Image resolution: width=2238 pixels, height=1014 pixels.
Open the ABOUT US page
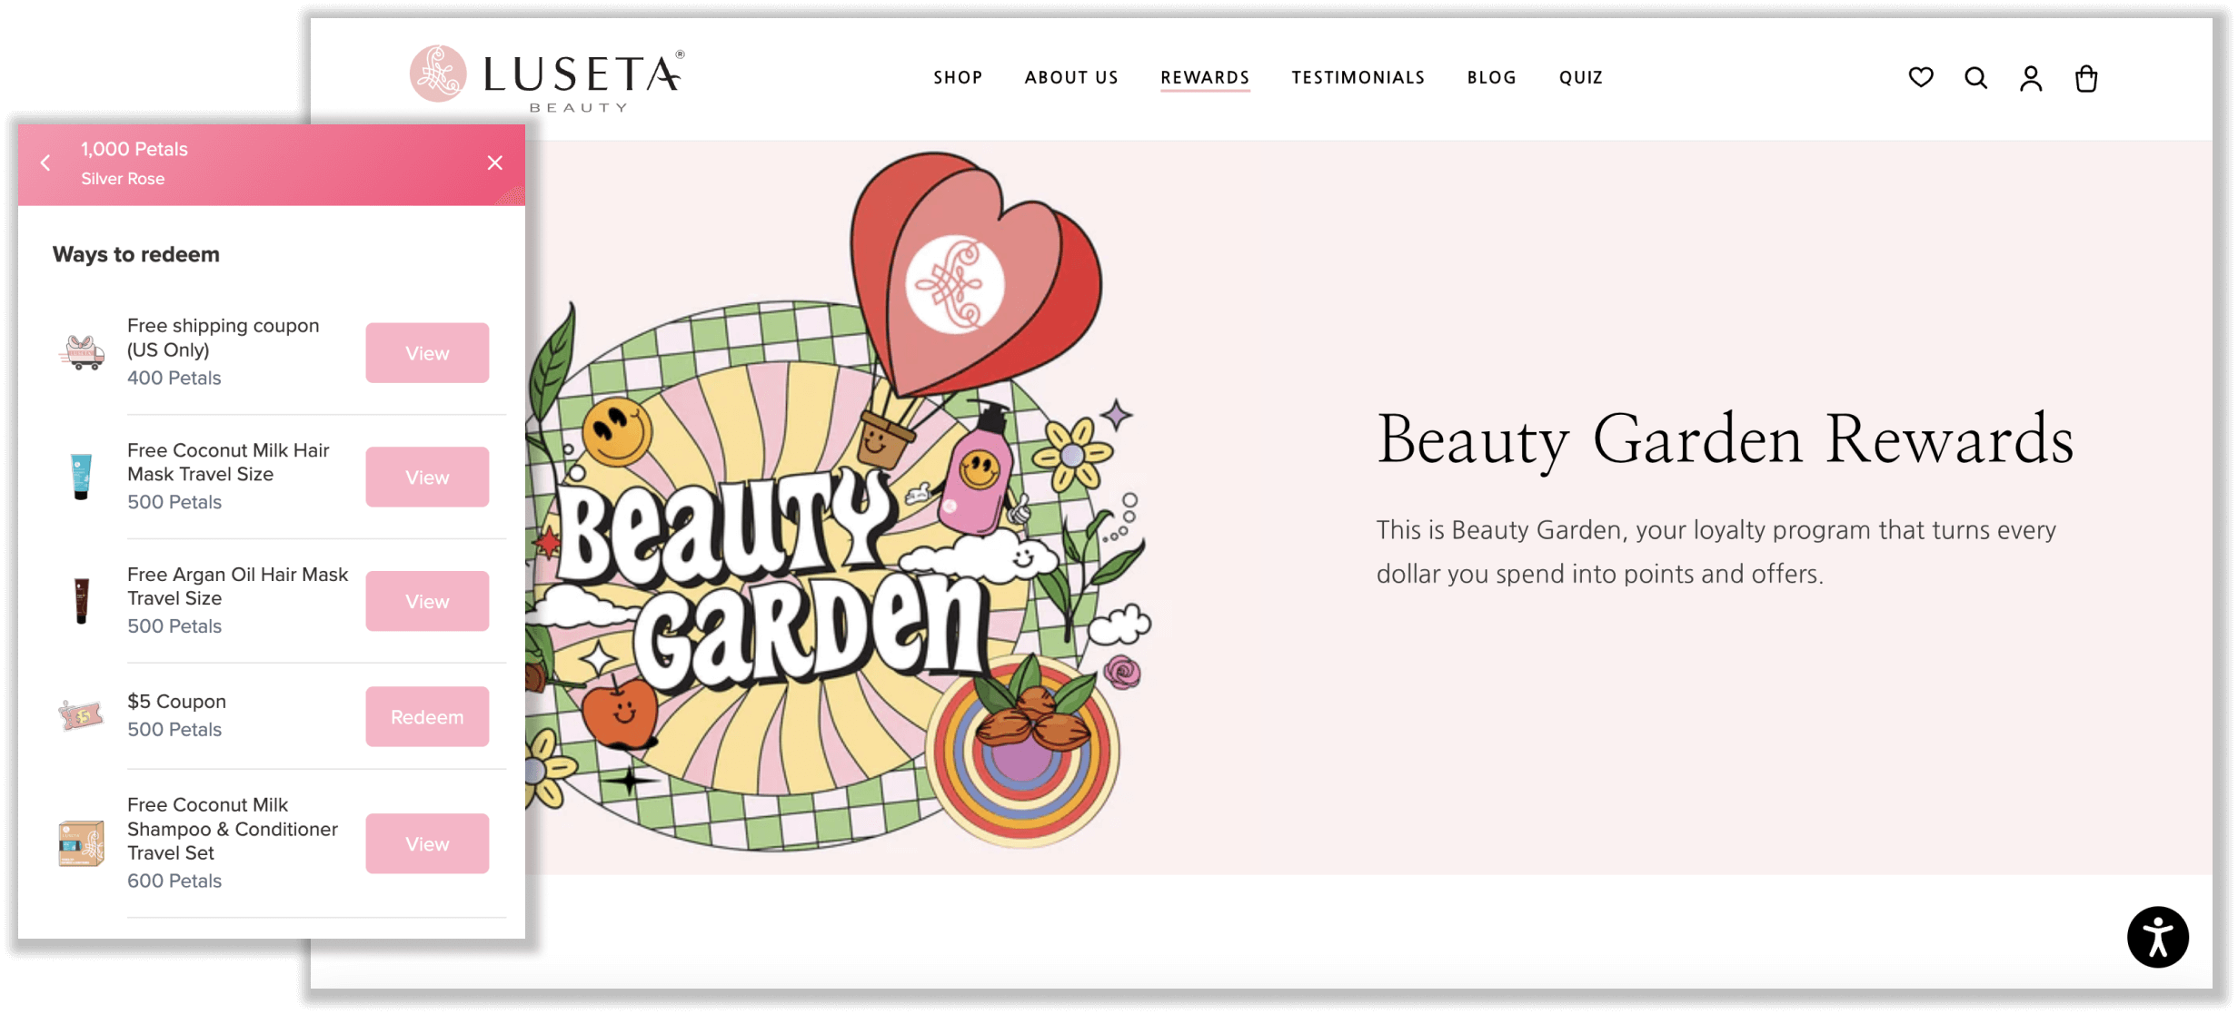pos(1071,77)
